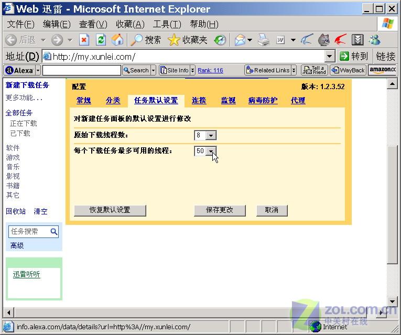Open the 工具(T) menu
Image resolution: width=401 pixels, height=335 pixels.
(167, 24)
